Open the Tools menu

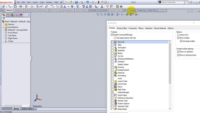(x=42, y=2)
